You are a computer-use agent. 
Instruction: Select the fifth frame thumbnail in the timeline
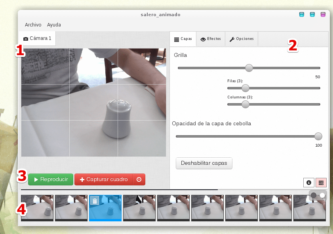click(x=173, y=208)
